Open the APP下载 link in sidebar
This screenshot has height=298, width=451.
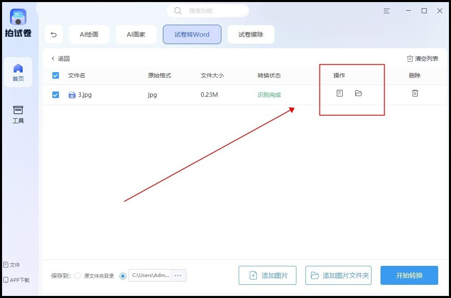(x=16, y=280)
